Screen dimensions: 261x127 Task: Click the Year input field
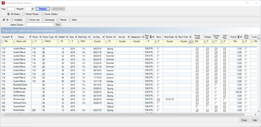point(11,9)
